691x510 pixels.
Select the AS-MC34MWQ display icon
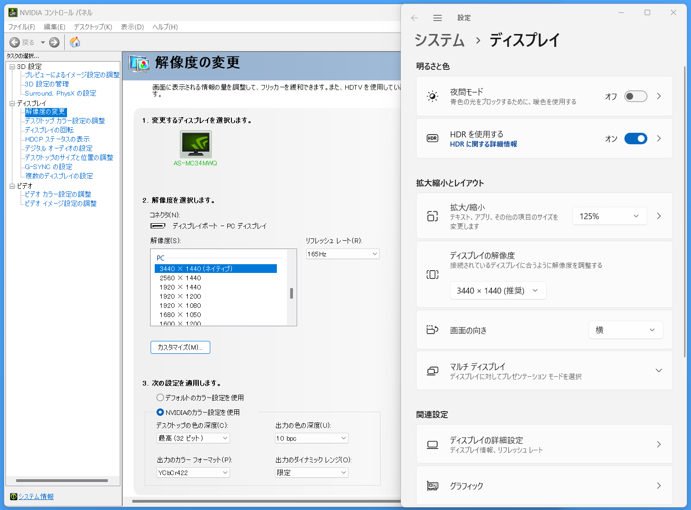tap(196, 144)
